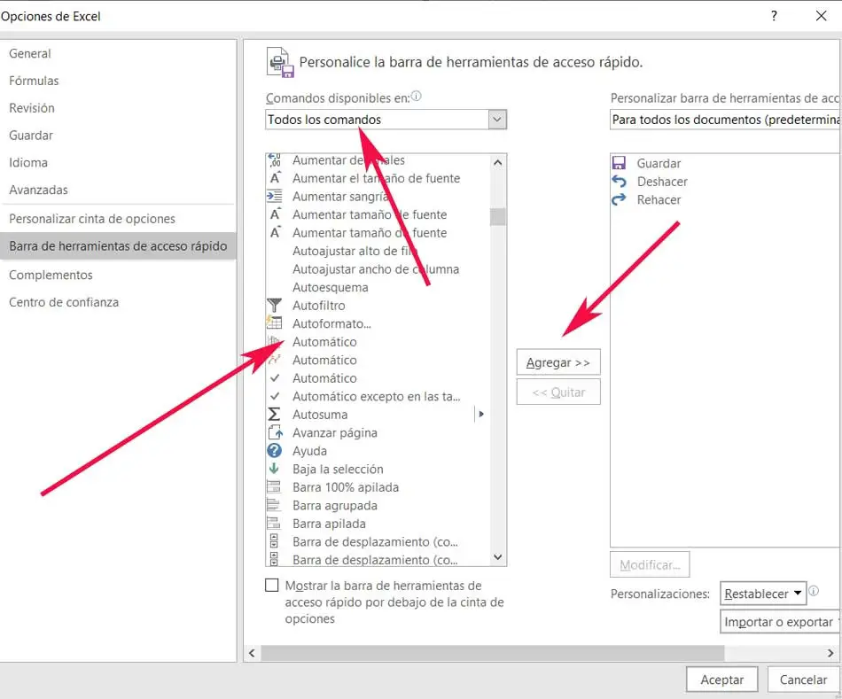Click the command list scrollbar thumb

498,216
